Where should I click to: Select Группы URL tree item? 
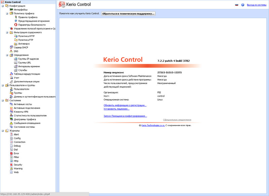tap(25, 63)
